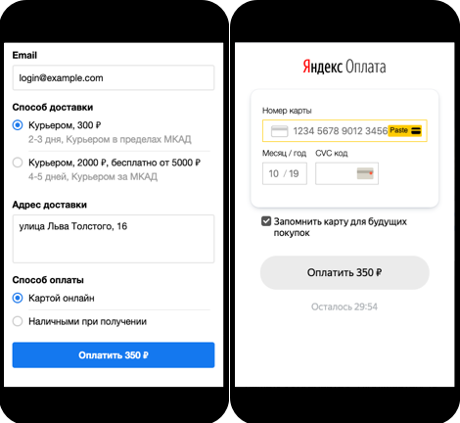Choose Картой онлайн payment method
Image resolution: width=460 pixels, height=423 pixels.
click(x=18, y=298)
